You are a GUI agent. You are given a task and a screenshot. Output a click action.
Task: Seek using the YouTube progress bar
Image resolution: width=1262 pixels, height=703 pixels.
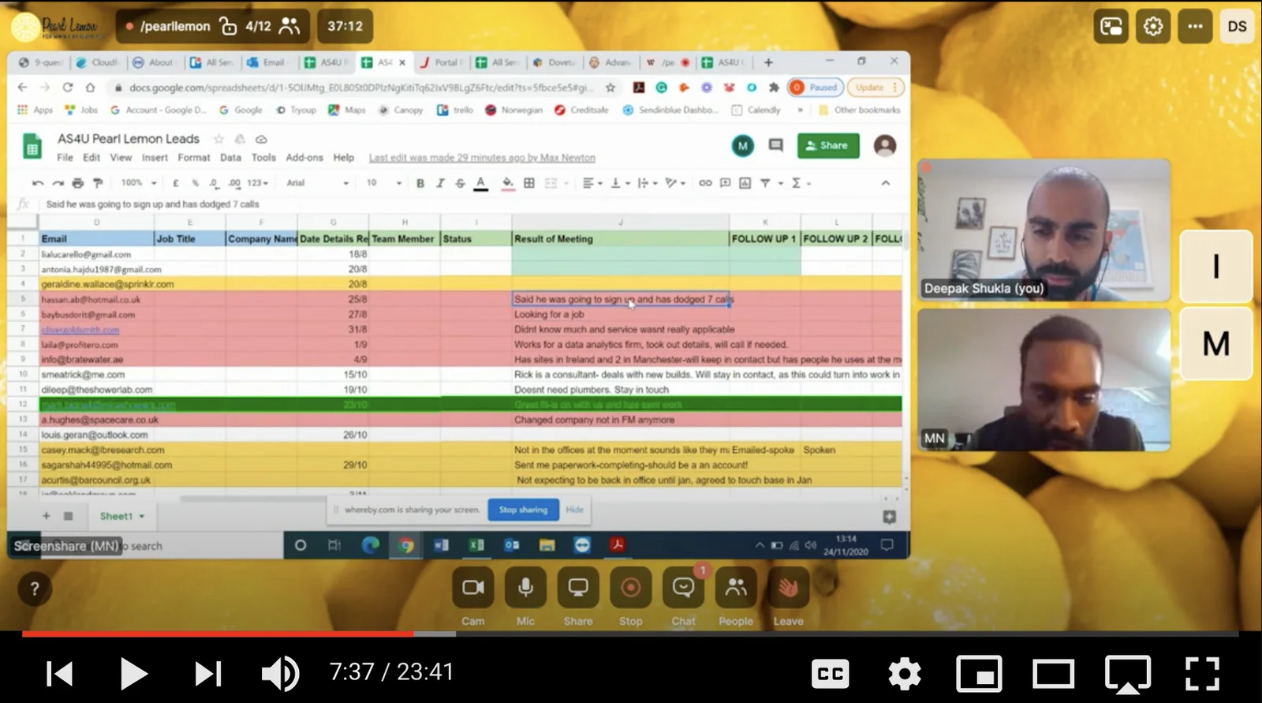[630, 634]
